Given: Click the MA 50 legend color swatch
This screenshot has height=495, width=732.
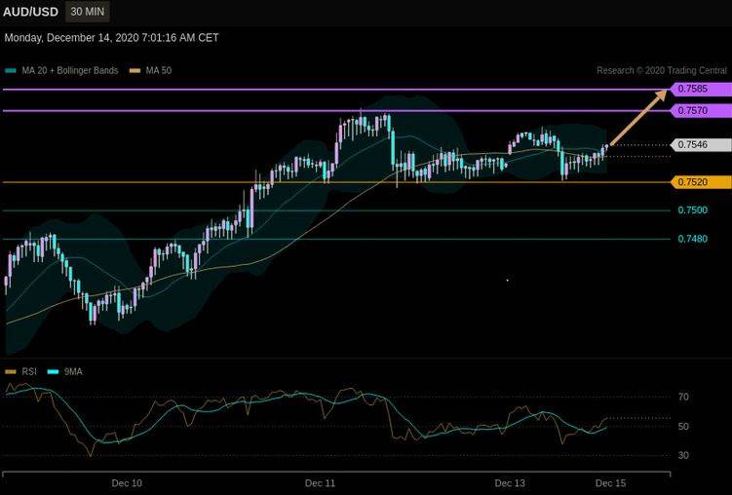Looking at the screenshot, I should pyautogui.click(x=135, y=71).
